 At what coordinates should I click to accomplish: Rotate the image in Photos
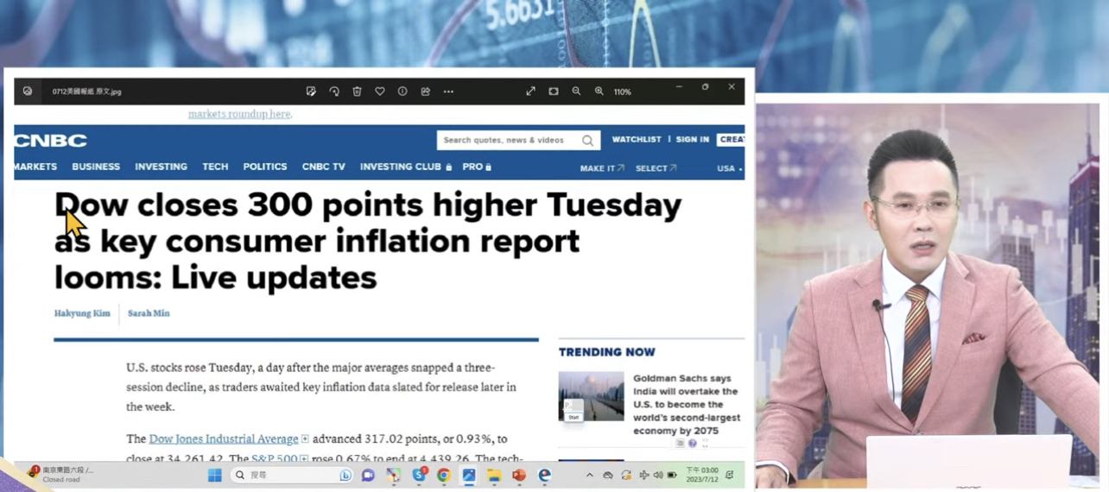pyautogui.click(x=334, y=91)
